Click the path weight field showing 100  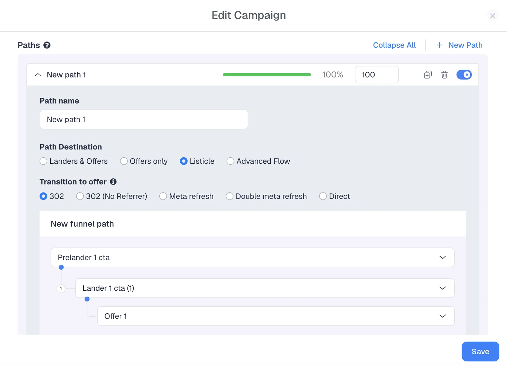pyautogui.click(x=377, y=75)
